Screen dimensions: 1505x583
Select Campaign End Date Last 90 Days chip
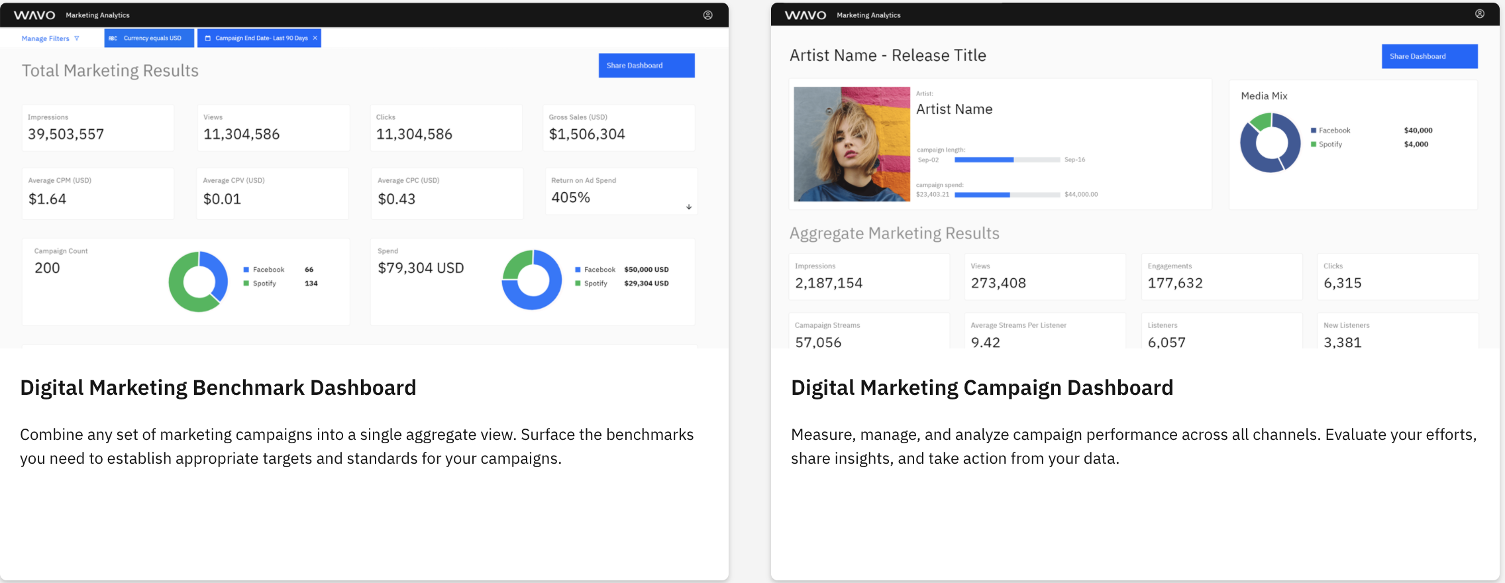[x=259, y=38]
